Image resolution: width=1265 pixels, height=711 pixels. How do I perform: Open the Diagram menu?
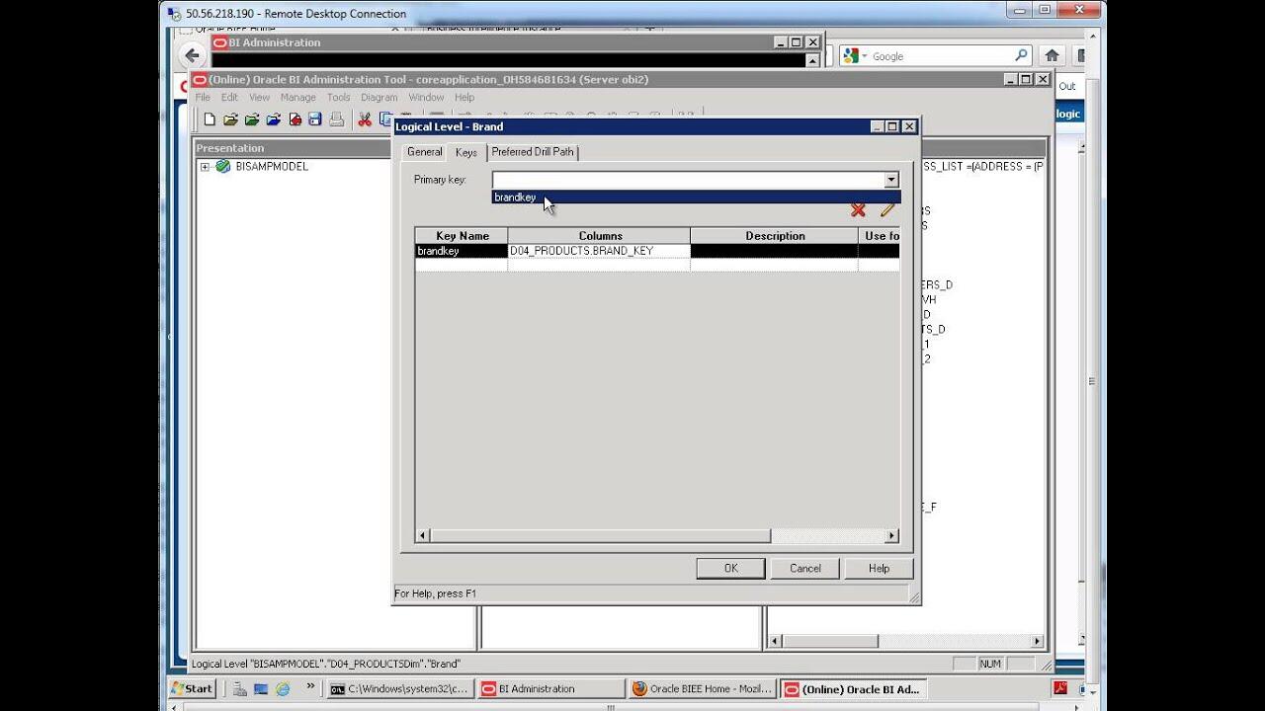pyautogui.click(x=379, y=97)
